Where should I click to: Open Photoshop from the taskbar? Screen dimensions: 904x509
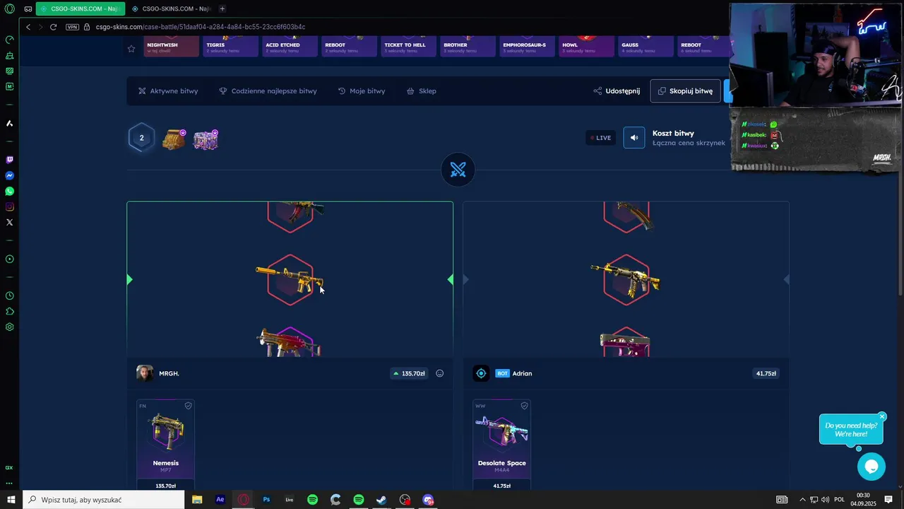[266, 500]
